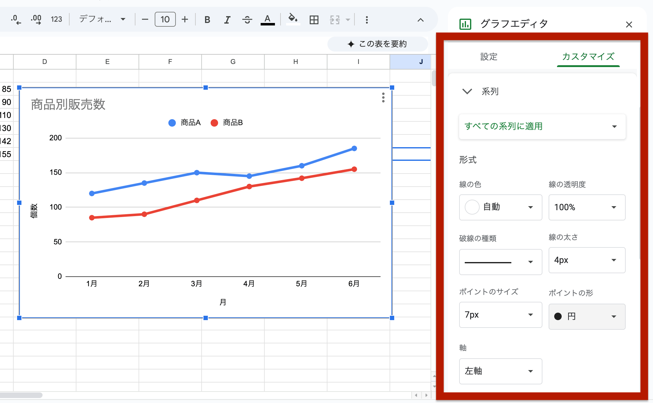Open more toolbar options via three-dot icon
Screen dimensions: 653x403
pyautogui.click(x=367, y=19)
